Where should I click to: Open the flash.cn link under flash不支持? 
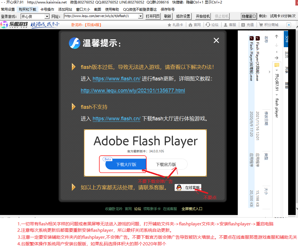click(x=116, y=119)
